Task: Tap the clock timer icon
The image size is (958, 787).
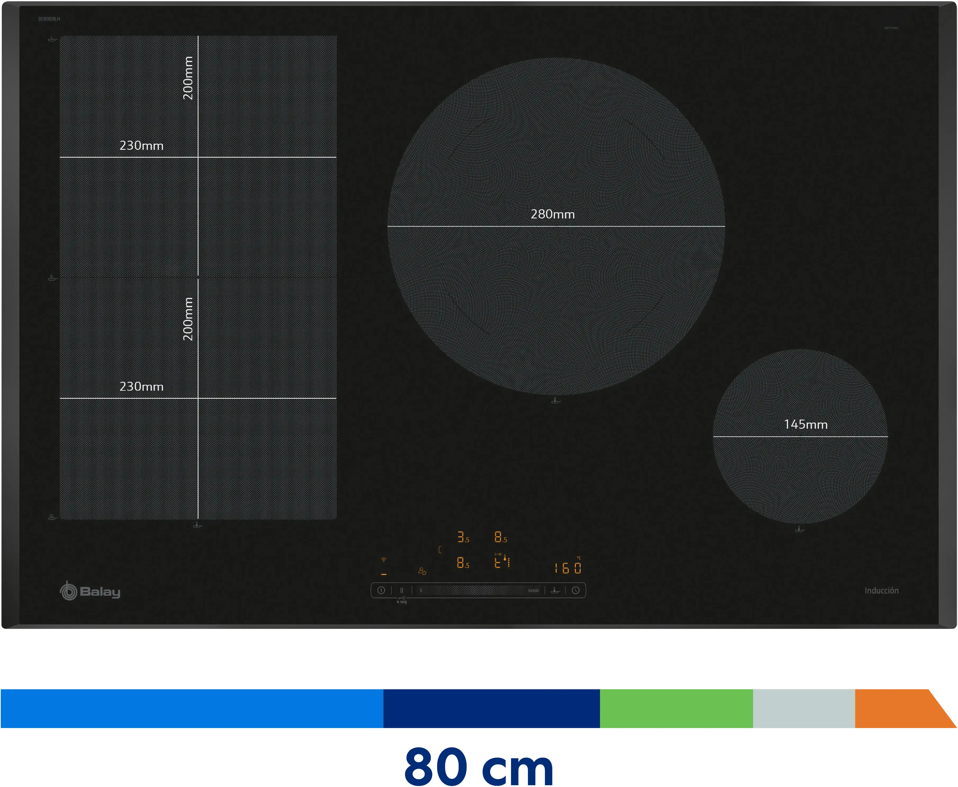Action: pyautogui.click(x=576, y=590)
